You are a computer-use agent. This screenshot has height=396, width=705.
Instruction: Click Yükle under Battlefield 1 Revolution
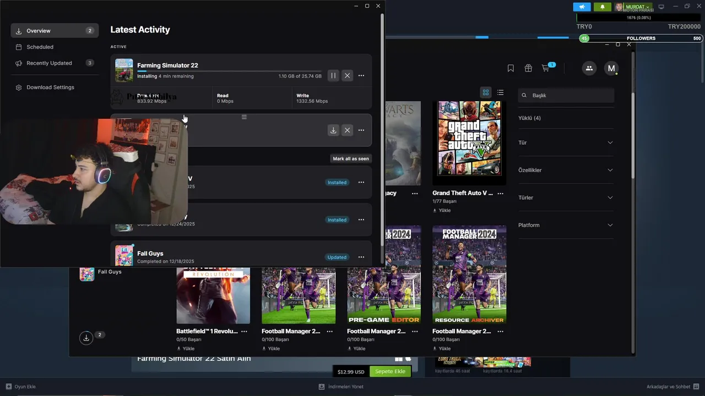(x=186, y=348)
